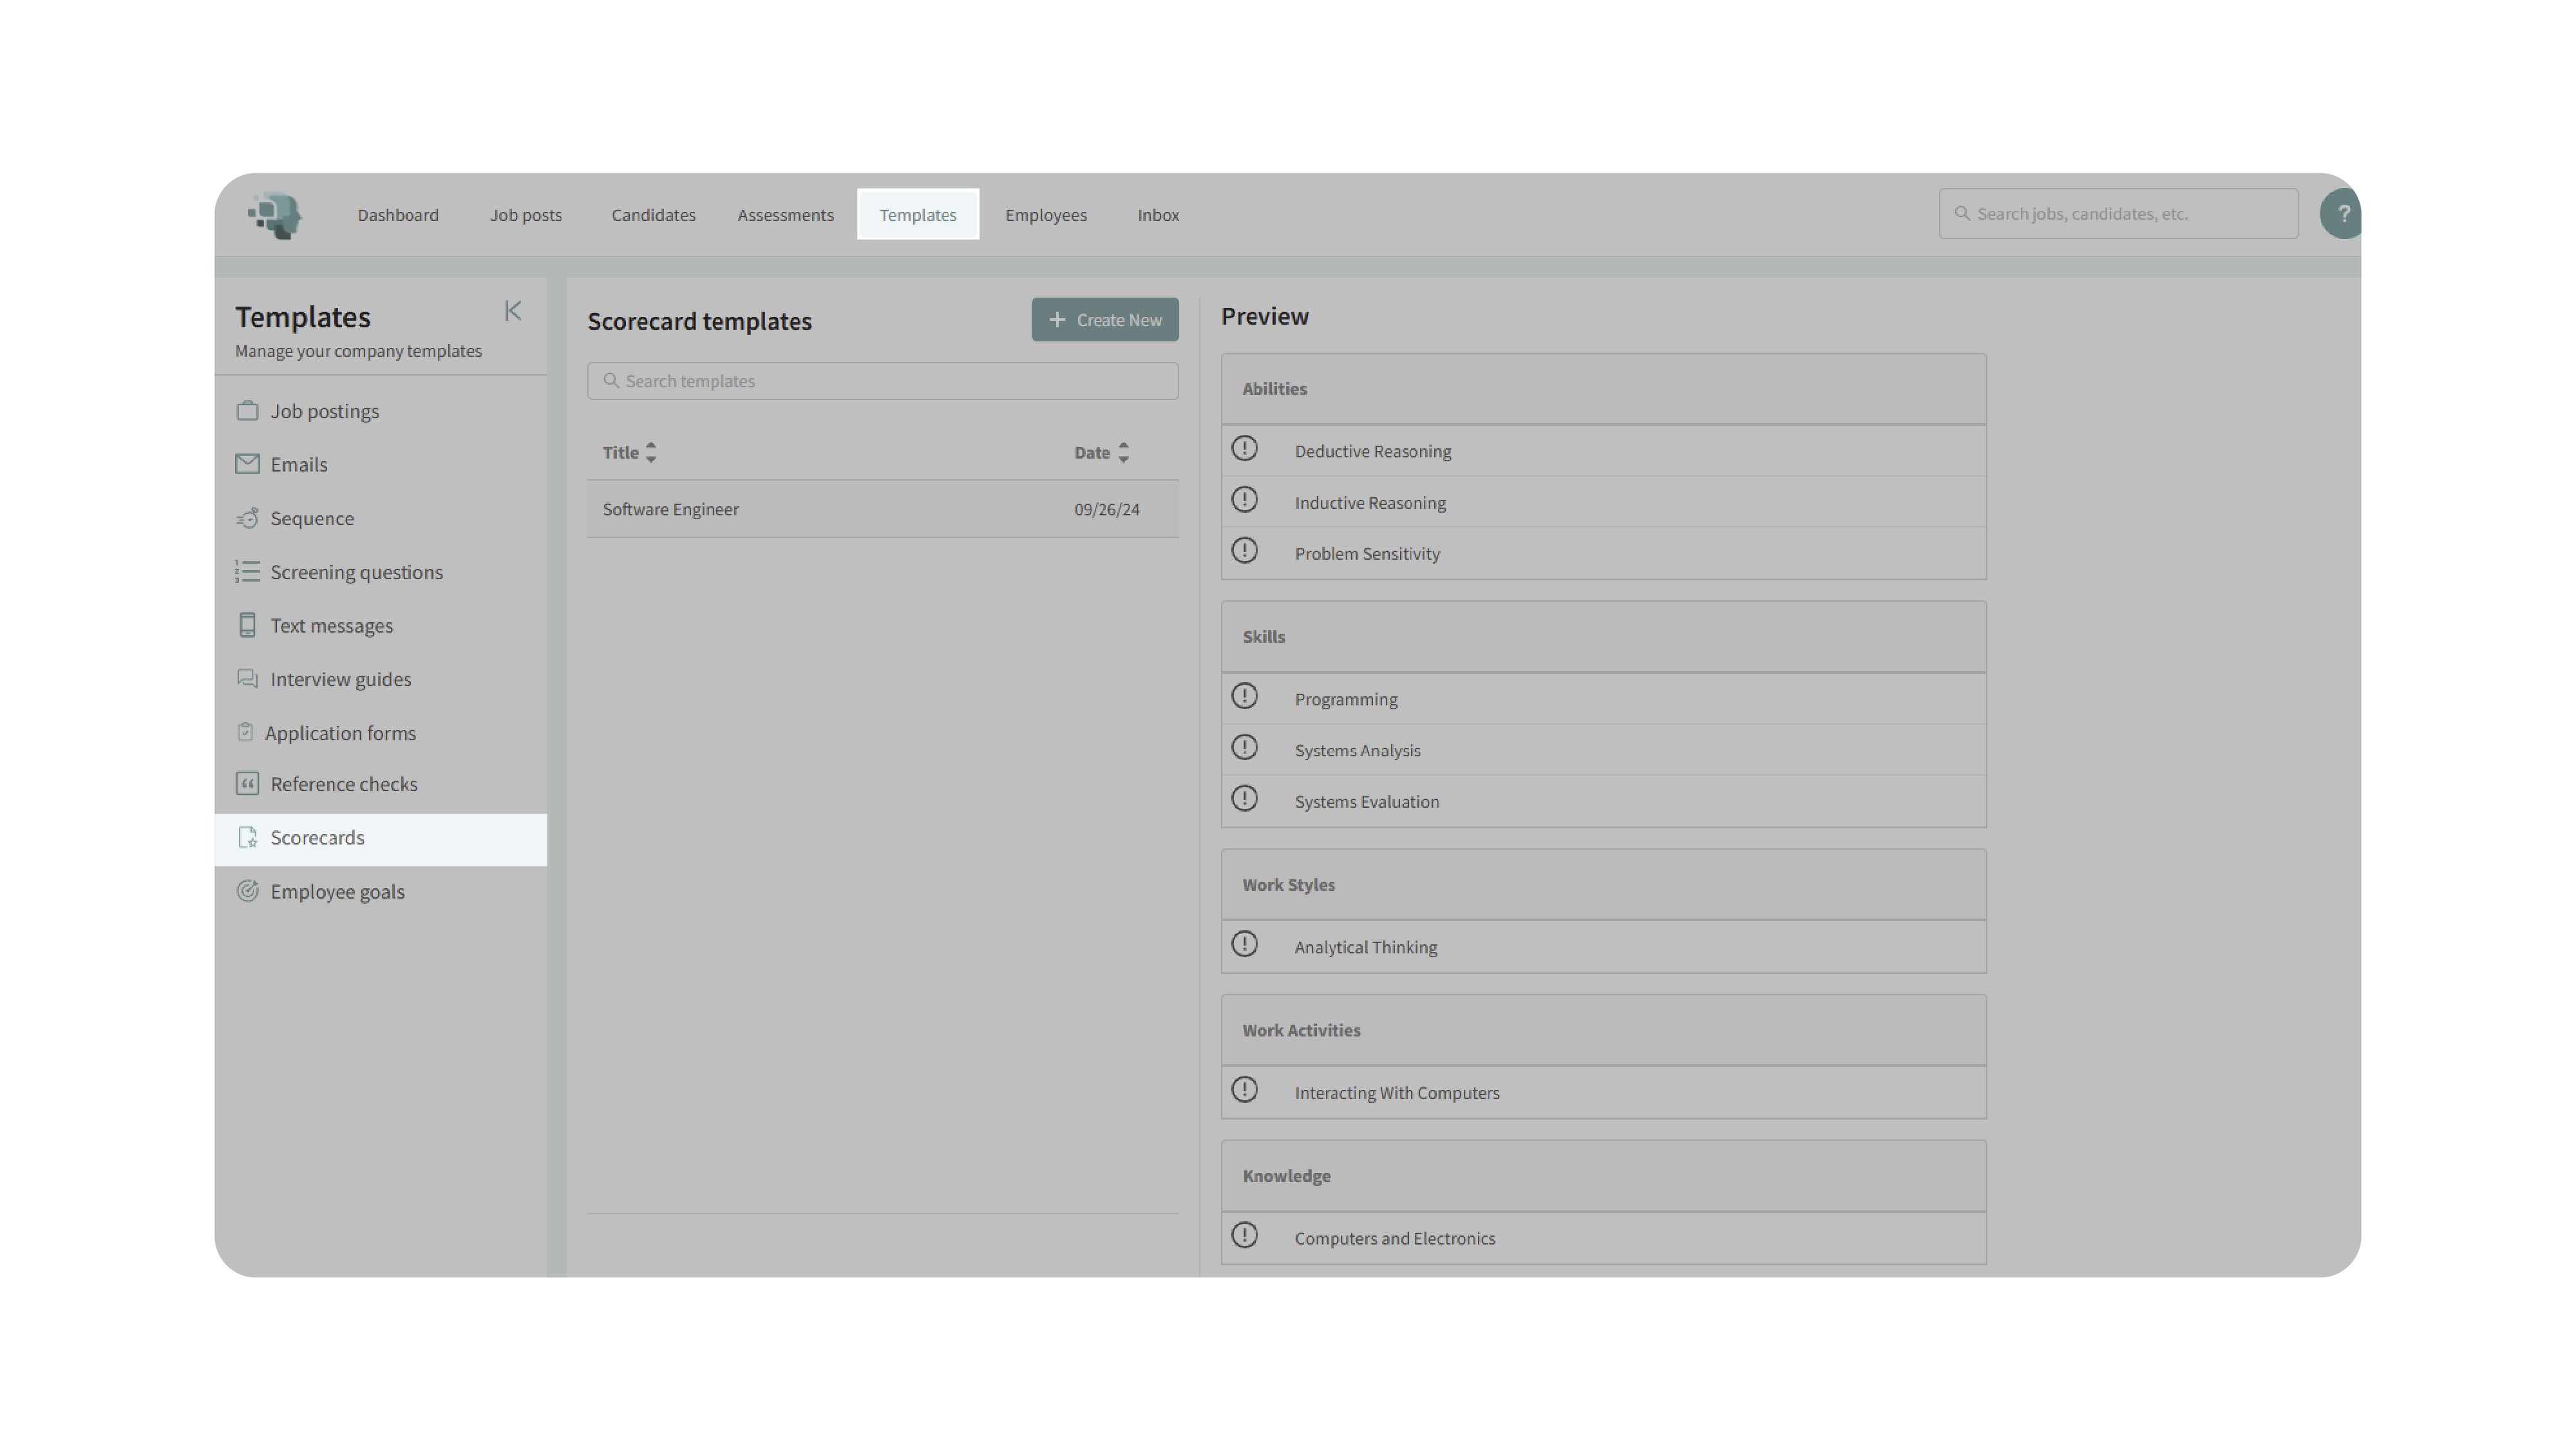The width and height of the screenshot is (2576, 1450).
Task: Select the Software Engineer template row
Action: pyautogui.click(x=882, y=509)
